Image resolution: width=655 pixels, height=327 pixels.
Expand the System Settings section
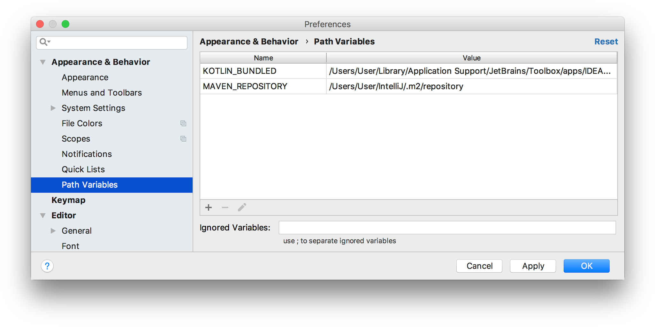tap(53, 108)
